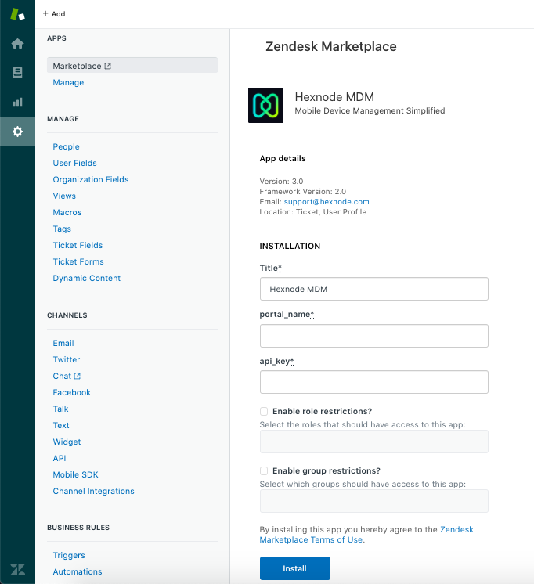Open Chat channel link
The width and height of the screenshot is (534, 584).
62,376
